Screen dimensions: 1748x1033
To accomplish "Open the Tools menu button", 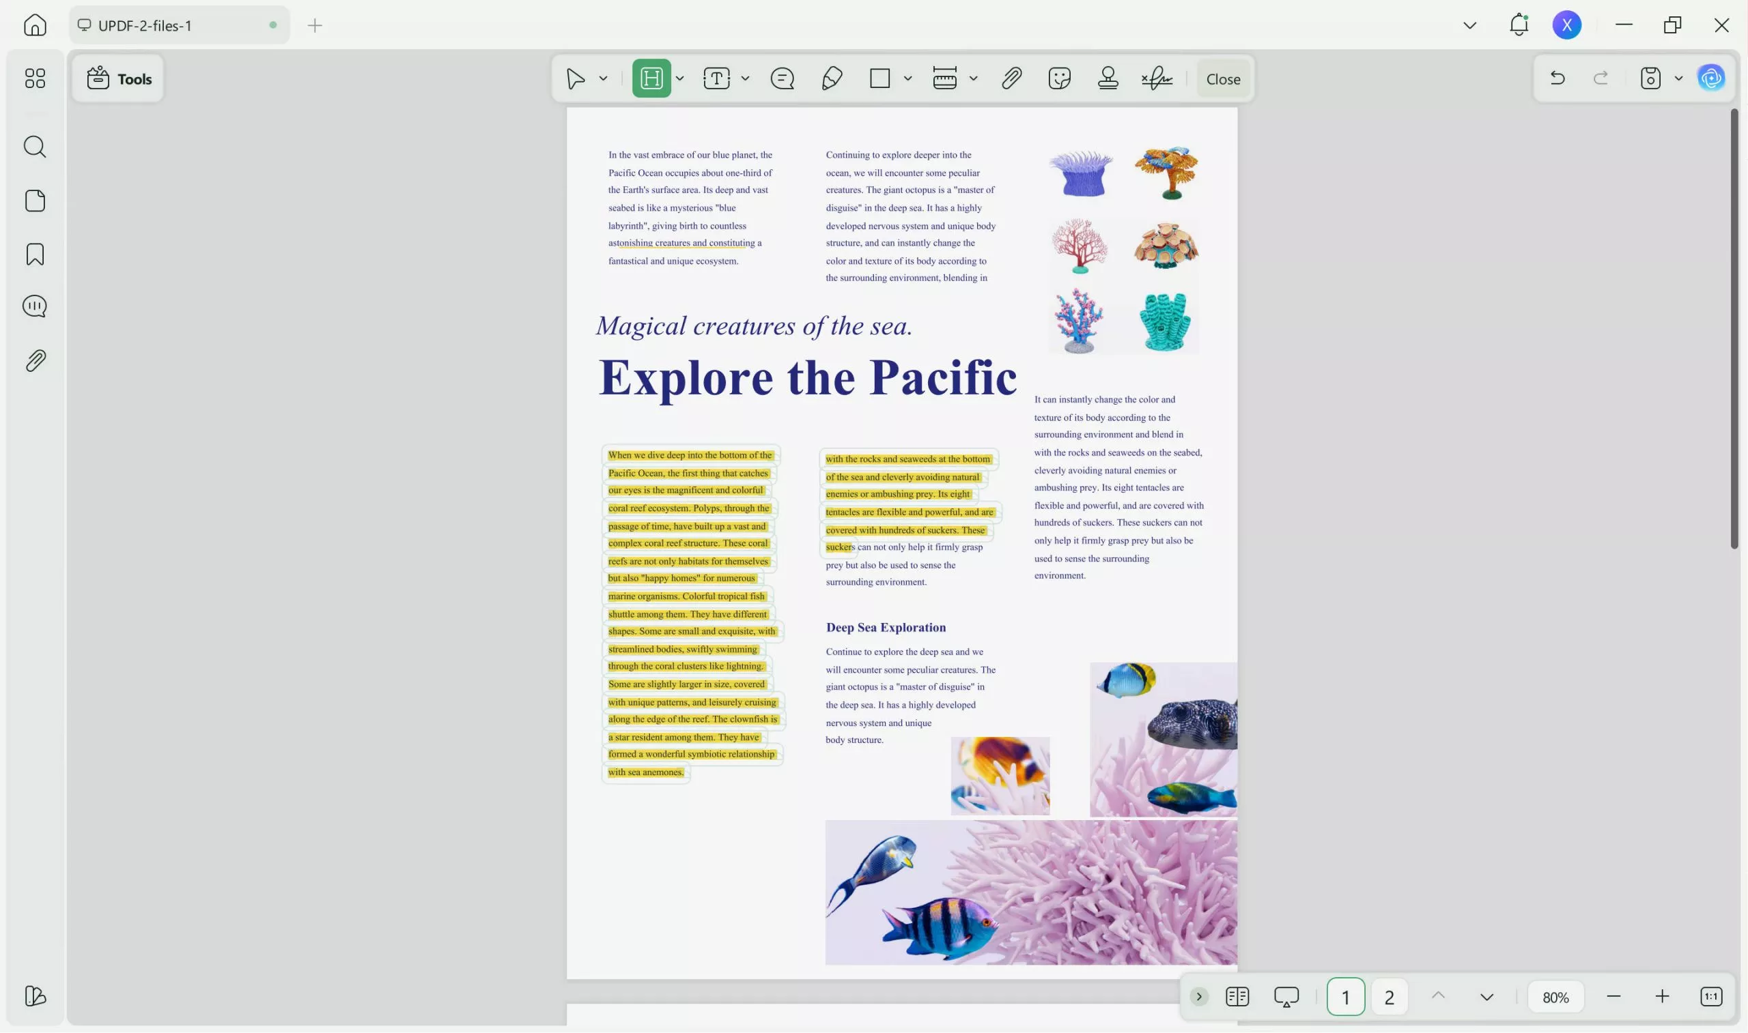I will point(118,78).
